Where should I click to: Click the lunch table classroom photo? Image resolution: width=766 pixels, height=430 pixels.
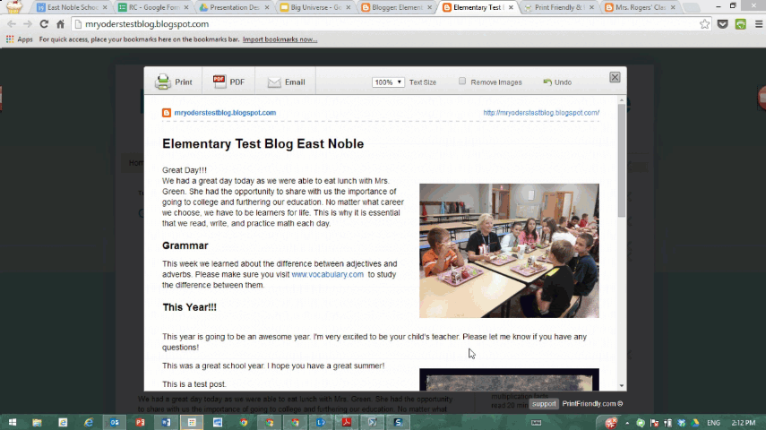tap(509, 251)
